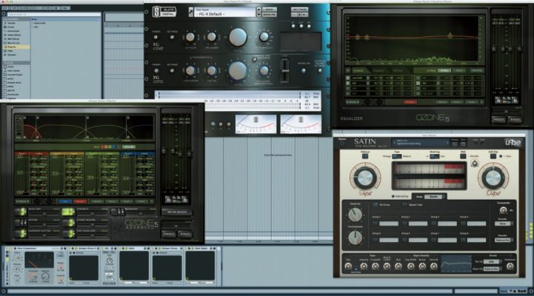Click the Gap Width knob in Satin
The height and width of the screenshot is (296, 534).
point(411,266)
